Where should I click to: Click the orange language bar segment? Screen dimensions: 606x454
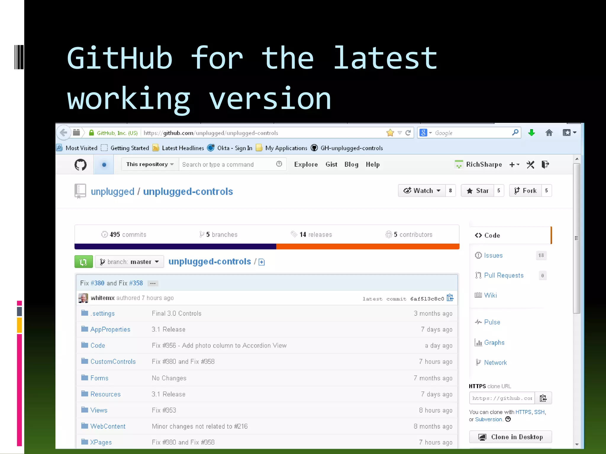coord(368,247)
